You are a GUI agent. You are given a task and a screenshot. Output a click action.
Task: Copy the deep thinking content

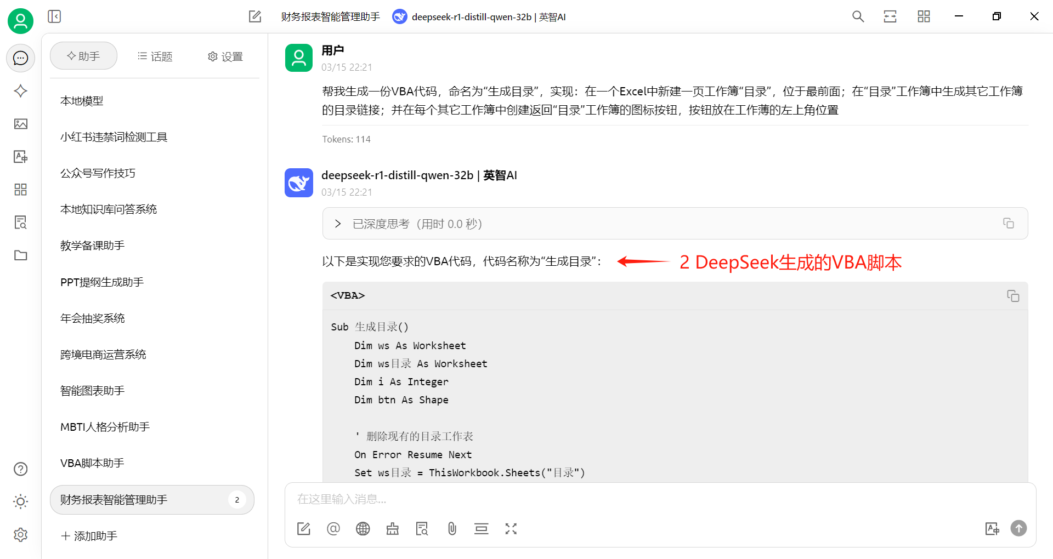(x=1009, y=223)
